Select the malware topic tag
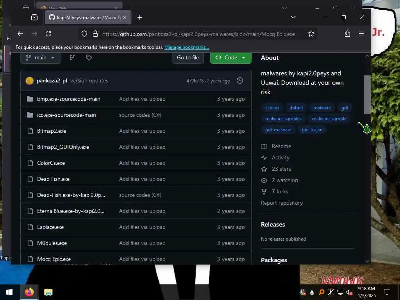The width and height of the screenshot is (400, 300). click(x=322, y=108)
